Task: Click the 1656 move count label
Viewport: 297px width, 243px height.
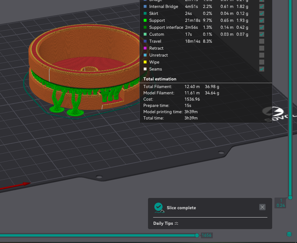Action: [x=206, y=235]
